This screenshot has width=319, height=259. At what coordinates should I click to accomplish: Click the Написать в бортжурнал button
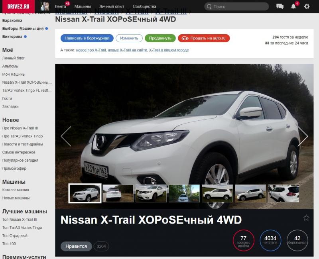point(87,38)
